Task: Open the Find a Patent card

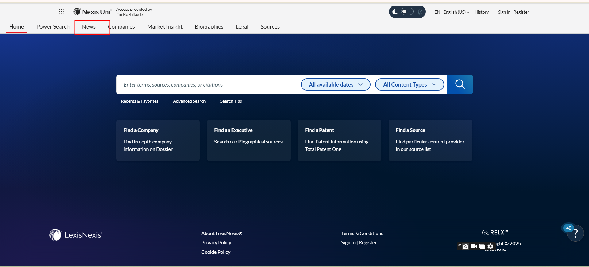Action: click(339, 140)
